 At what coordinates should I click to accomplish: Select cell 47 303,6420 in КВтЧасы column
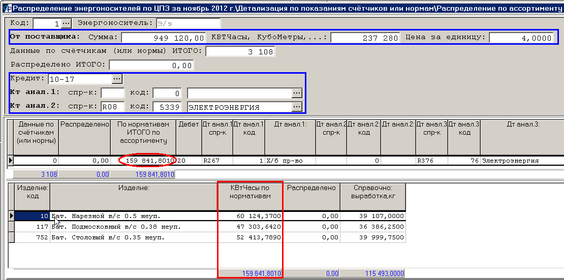[x=250, y=227]
